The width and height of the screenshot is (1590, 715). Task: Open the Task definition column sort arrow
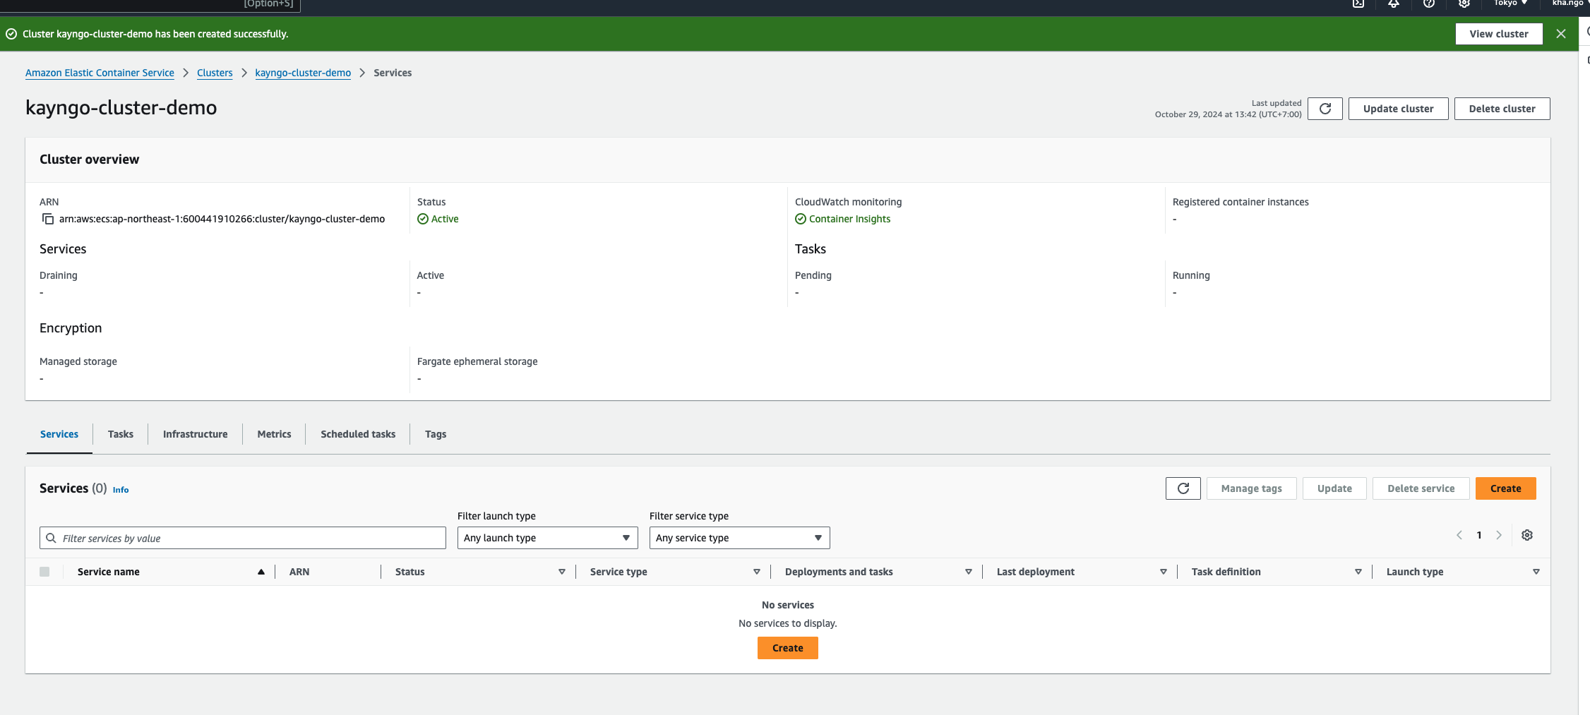tap(1358, 572)
